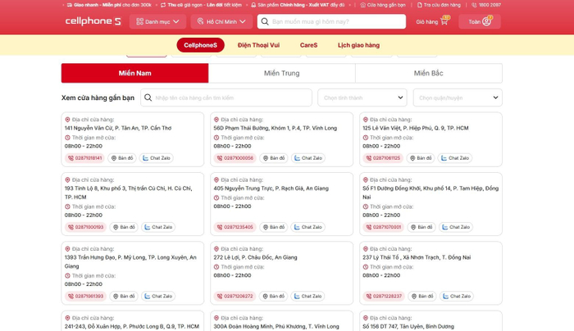Call 02871018141 for the Cần Thơ store

pyautogui.click(x=85, y=158)
